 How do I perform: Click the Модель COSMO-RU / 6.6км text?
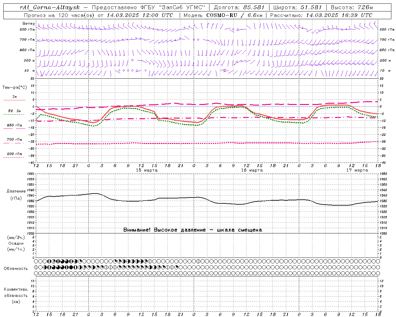tap(223, 15)
